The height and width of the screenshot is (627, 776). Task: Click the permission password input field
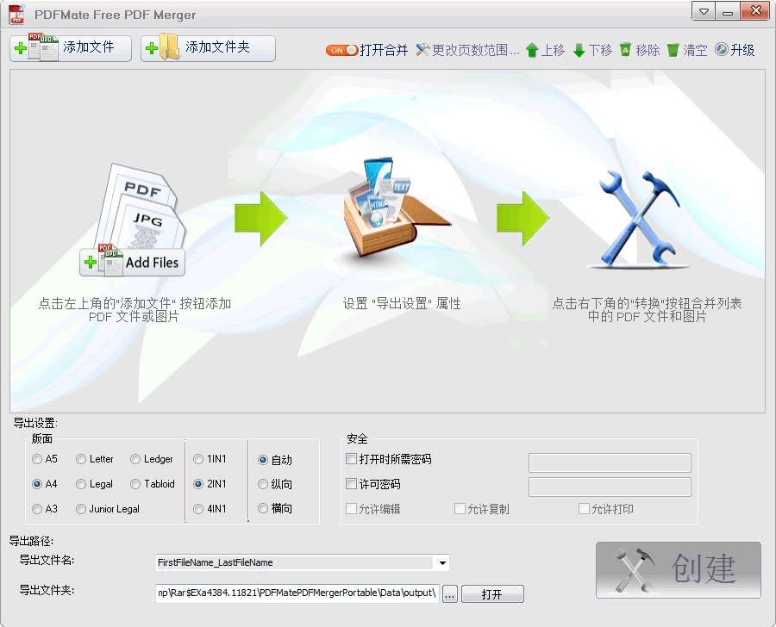[x=610, y=487]
